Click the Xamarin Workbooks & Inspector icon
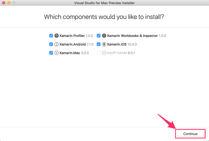 (104, 36)
